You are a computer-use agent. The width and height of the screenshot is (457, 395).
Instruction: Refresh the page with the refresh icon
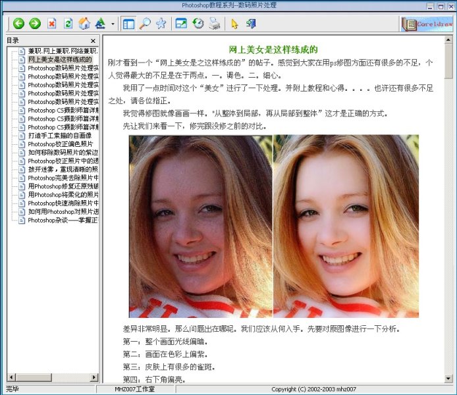click(68, 24)
